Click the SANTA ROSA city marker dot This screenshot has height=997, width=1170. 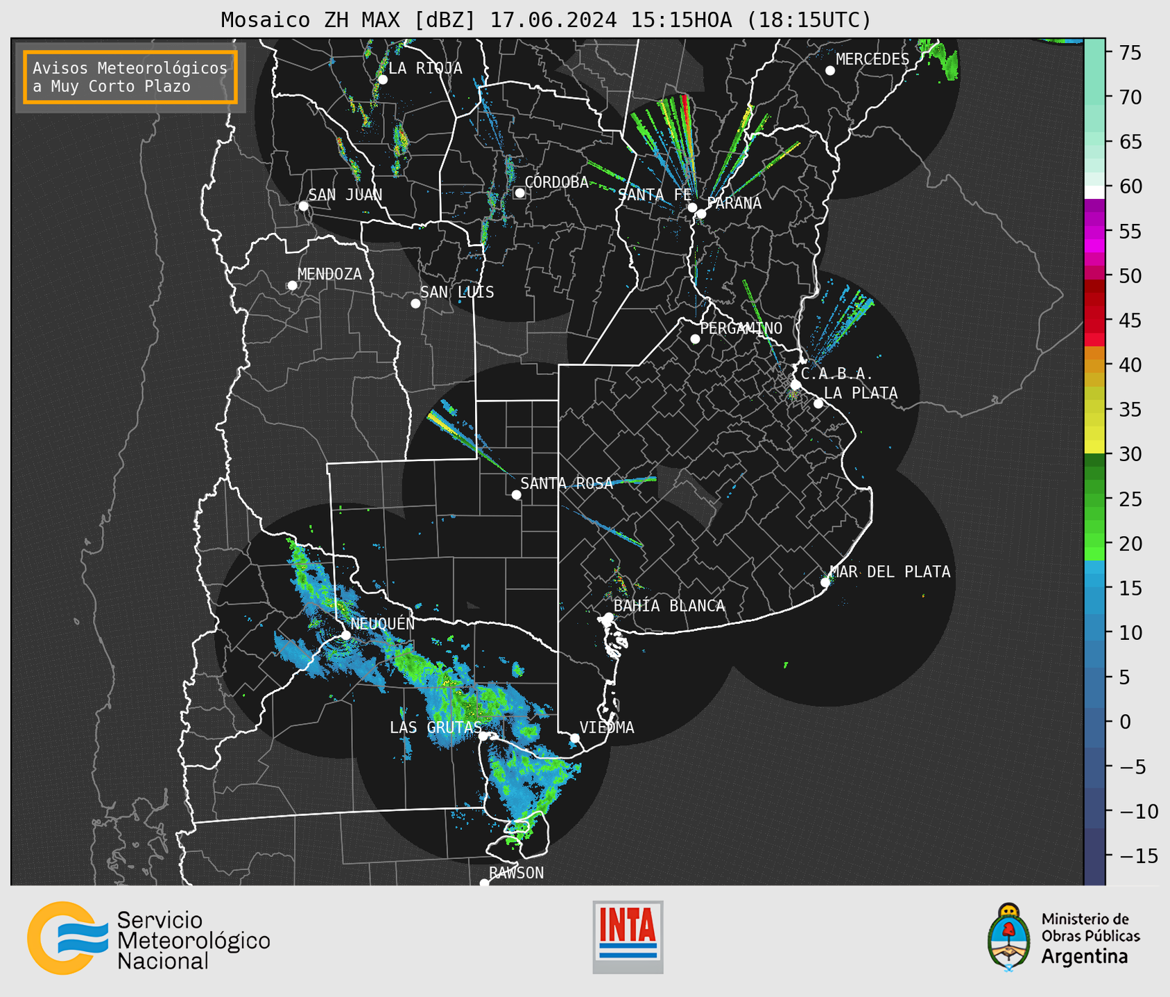[516, 495]
